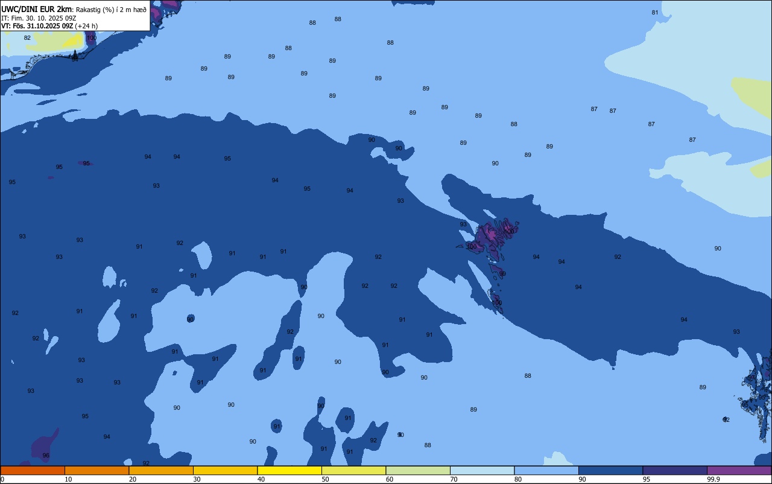Select the "VT: Fös. 31.10.2025 09Z" line
772x484 pixels.
(x=37, y=26)
